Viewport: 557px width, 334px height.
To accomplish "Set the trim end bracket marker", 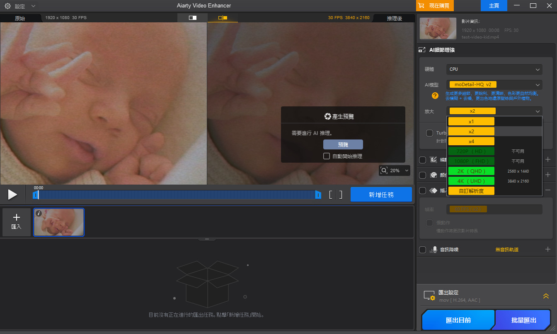I will coord(341,195).
